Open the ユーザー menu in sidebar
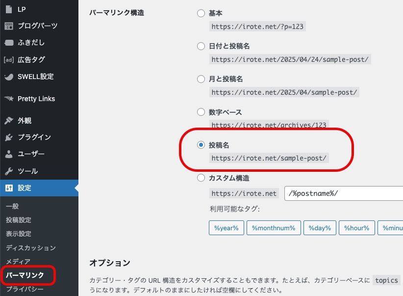The width and height of the screenshot is (403, 296). pyautogui.click(x=31, y=154)
